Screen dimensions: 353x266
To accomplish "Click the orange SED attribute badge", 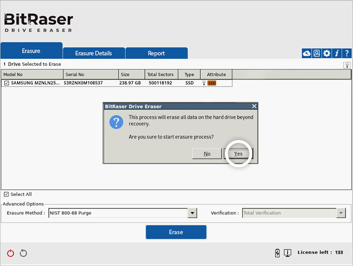I will point(212,83).
